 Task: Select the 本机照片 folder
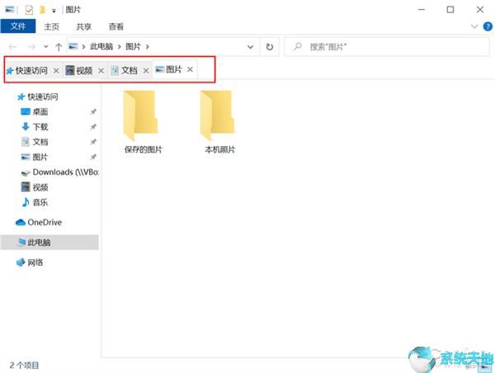(219, 122)
